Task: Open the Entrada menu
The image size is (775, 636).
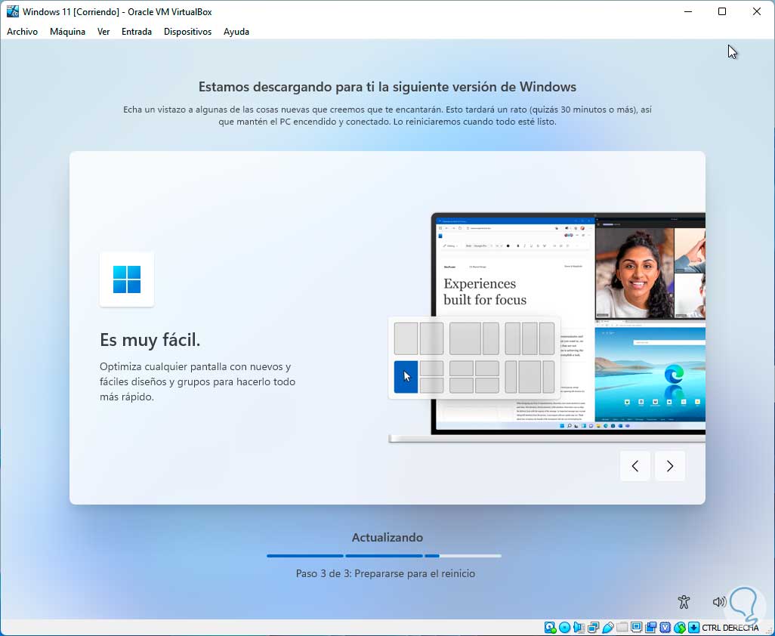Action: 137,32
